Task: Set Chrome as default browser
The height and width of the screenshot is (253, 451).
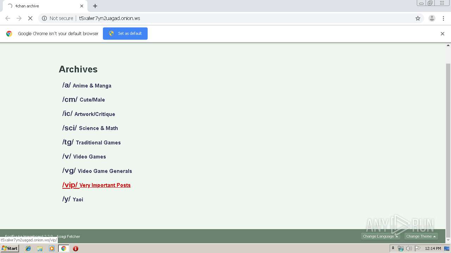Action: (x=125, y=33)
